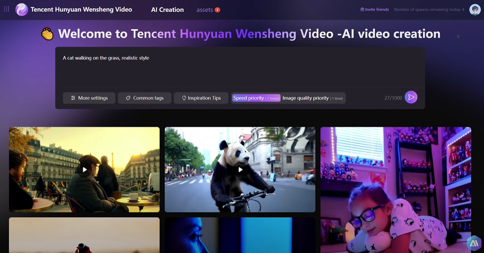Click the remaining spawns today text
Screen dimensions: 484x253
[x=429, y=9]
